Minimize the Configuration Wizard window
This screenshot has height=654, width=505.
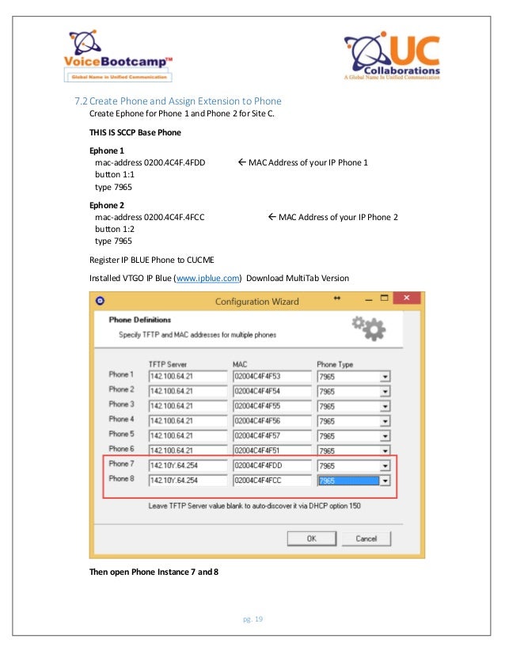coord(368,298)
